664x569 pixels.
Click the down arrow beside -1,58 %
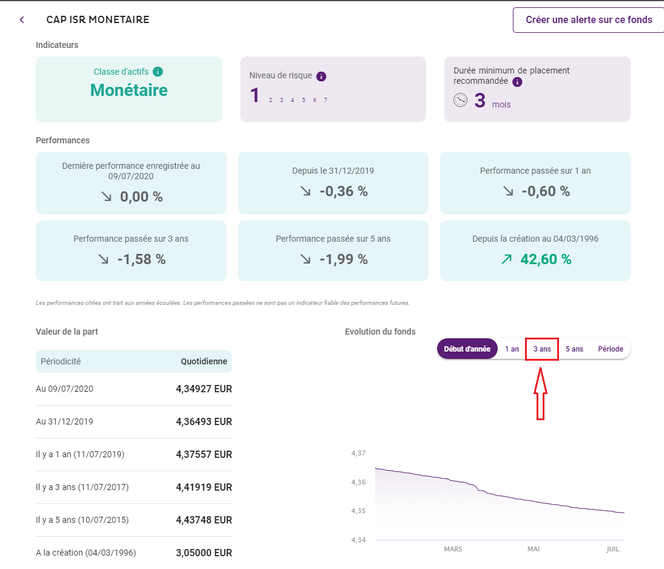pyautogui.click(x=103, y=259)
